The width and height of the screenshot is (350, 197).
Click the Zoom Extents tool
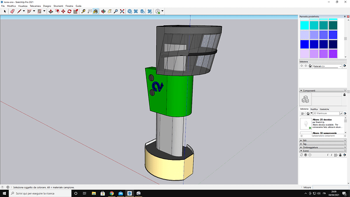pos(122,11)
